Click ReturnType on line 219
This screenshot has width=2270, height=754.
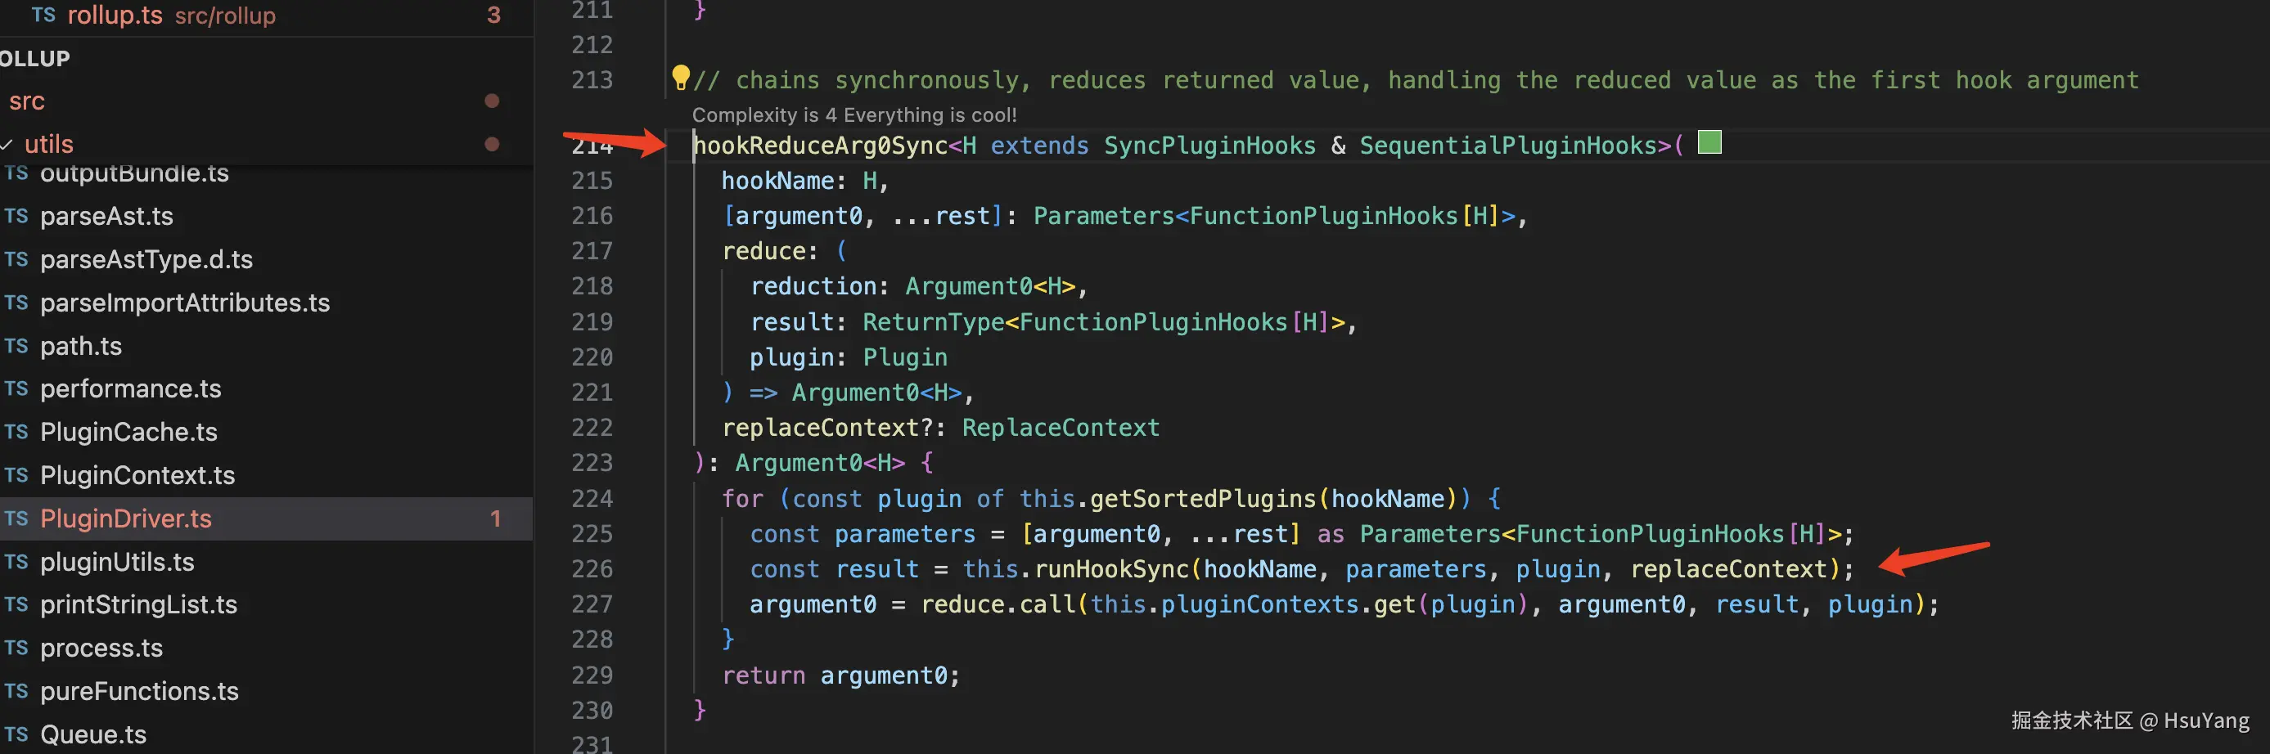pos(933,321)
